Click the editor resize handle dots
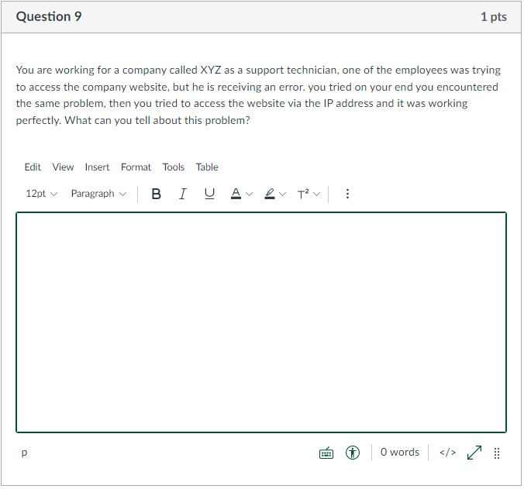The image size is (524, 489). click(497, 453)
